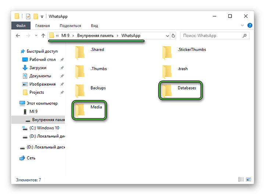265x195 pixels.
Task: Switch to details view layout
Action: pos(241,180)
